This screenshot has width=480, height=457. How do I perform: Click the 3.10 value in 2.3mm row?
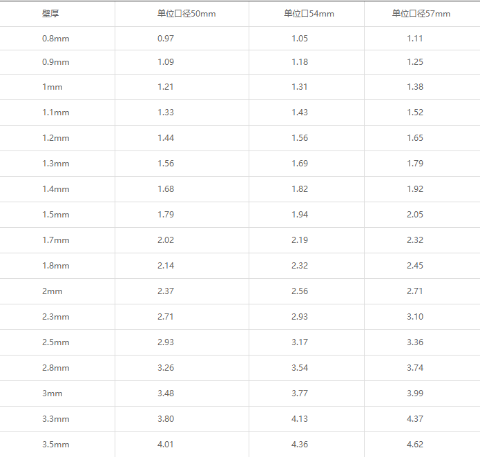415,317
